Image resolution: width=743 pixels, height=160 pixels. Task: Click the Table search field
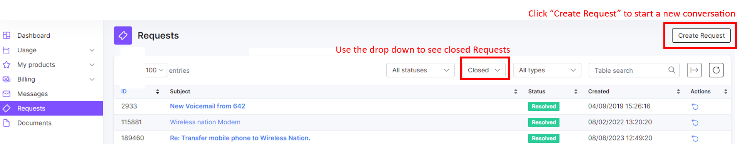[x=634, y=70]
